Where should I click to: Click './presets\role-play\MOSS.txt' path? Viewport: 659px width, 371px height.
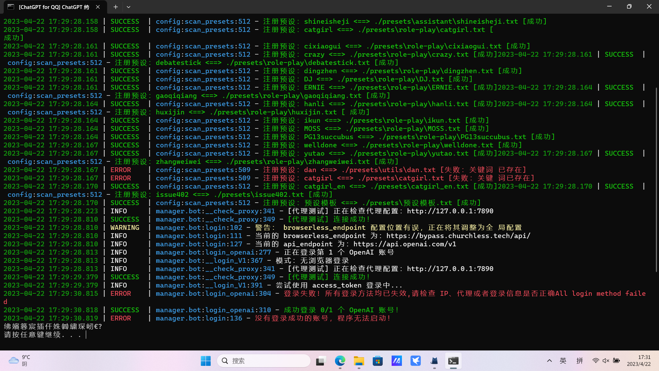coord(403,128)
